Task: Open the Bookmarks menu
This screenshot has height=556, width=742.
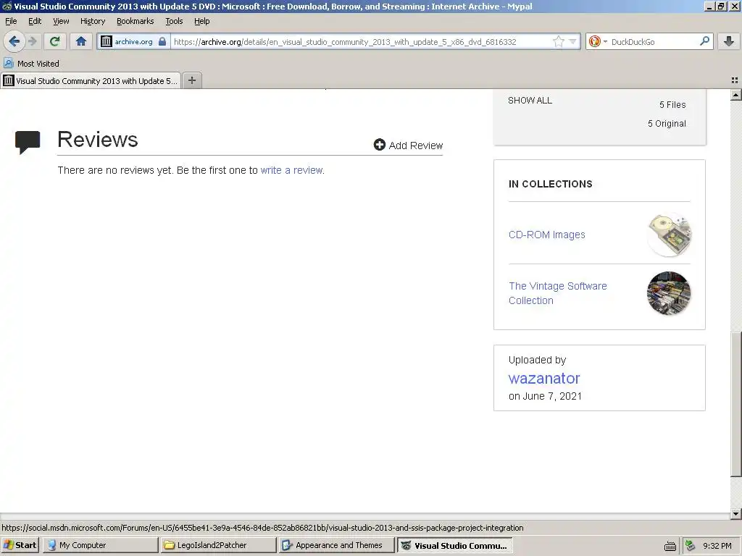Action: (135, 21)
